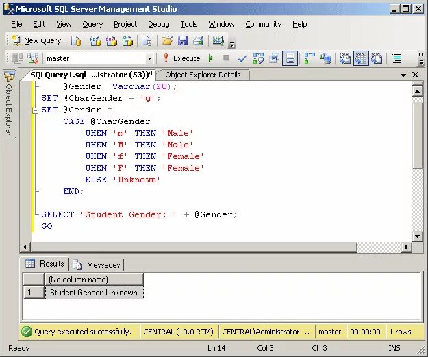
Task: Click the green Debug play arrow
Action: click(x=211, y=58)
